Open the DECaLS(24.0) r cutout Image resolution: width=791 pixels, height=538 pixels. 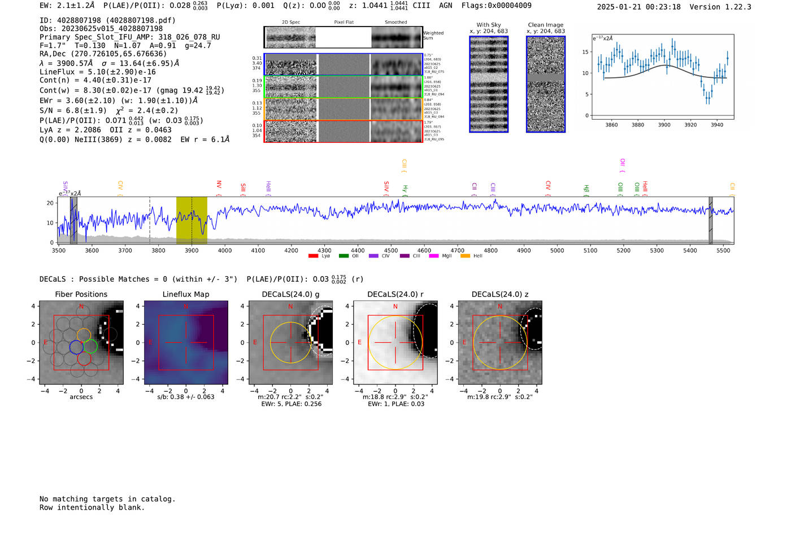(395, 343)
